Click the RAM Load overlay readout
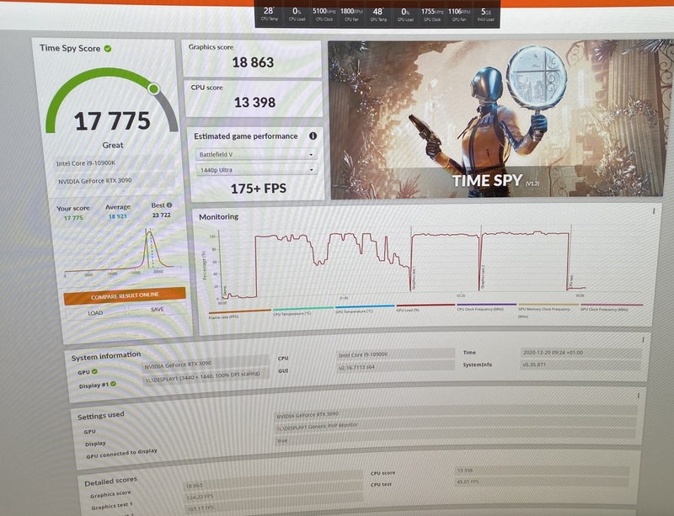 486,13
